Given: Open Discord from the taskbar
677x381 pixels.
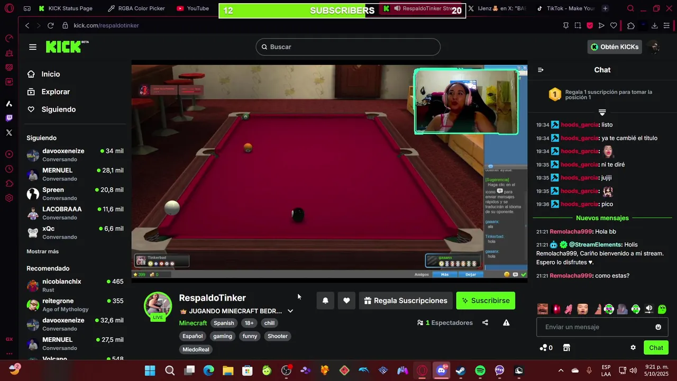Looking at the screenshot, I should pos(441,370).
